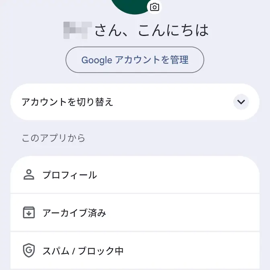Expand the account switcher chevron arrow
The image size is (270, 270).
[x=241, y=102]
